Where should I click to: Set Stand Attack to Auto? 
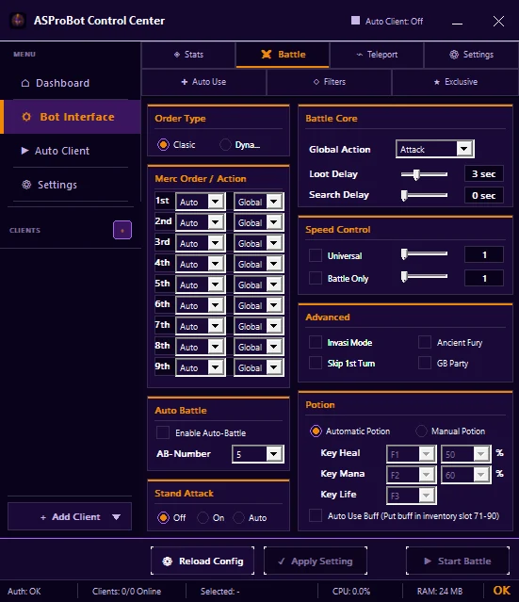coord(238,517)
